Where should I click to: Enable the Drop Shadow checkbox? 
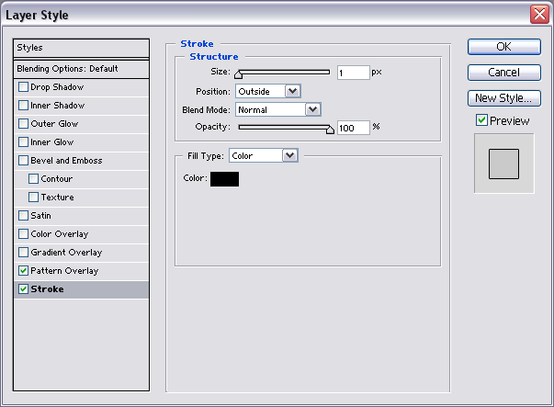(x=23, y=87)
